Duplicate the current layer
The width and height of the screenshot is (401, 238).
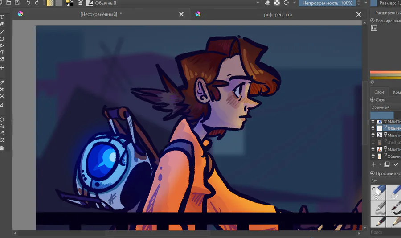[x=387, y=164]
